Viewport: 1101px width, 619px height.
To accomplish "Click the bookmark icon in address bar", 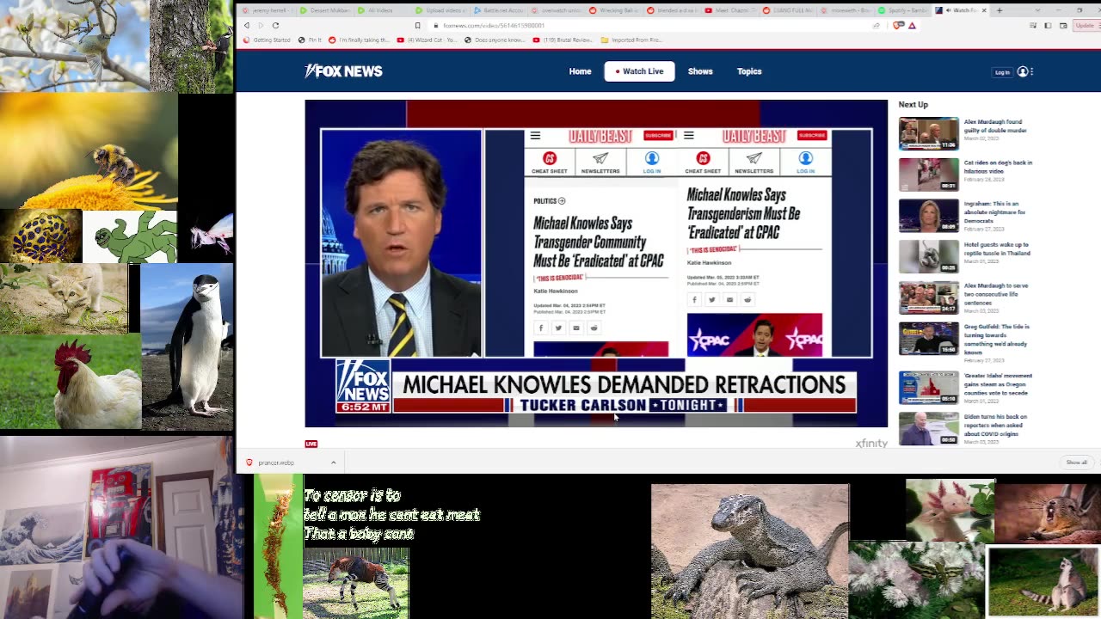I will click(x=418, y=26).
